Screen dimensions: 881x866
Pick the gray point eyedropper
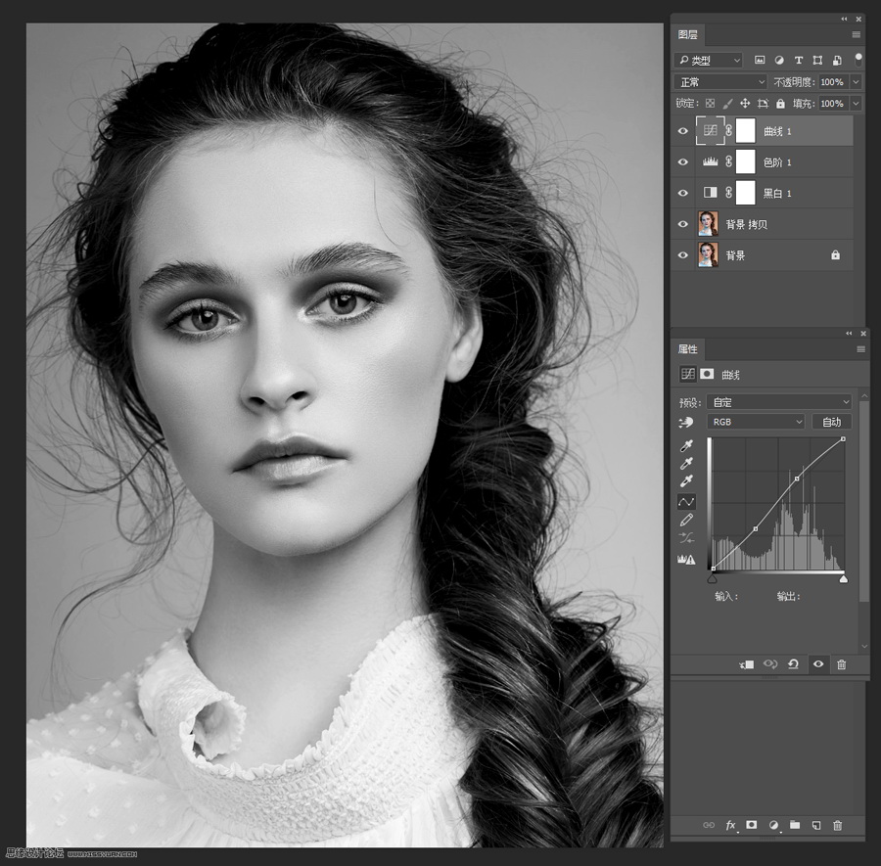pos(686,463)
